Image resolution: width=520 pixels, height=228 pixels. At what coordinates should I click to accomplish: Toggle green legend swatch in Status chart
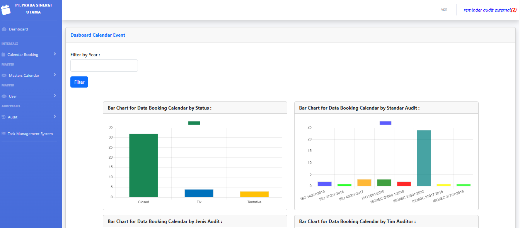point(194,123)
